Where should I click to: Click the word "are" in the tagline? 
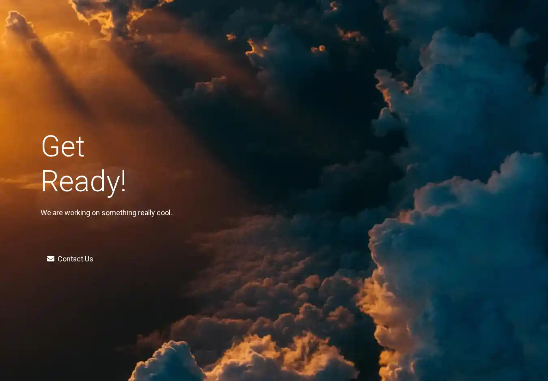point(58,213)
